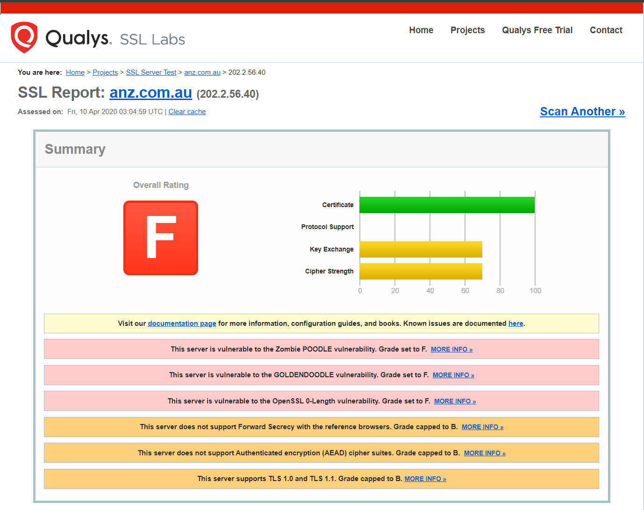Click the Projects breadcrumb link

(105, 72)
